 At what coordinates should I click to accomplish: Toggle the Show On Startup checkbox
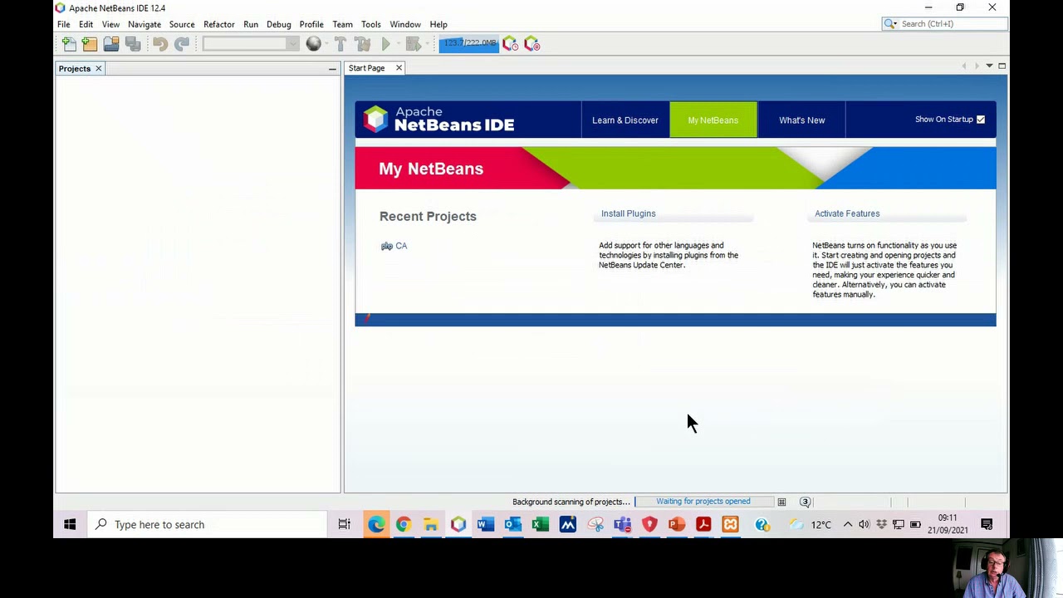pos(981,120)
